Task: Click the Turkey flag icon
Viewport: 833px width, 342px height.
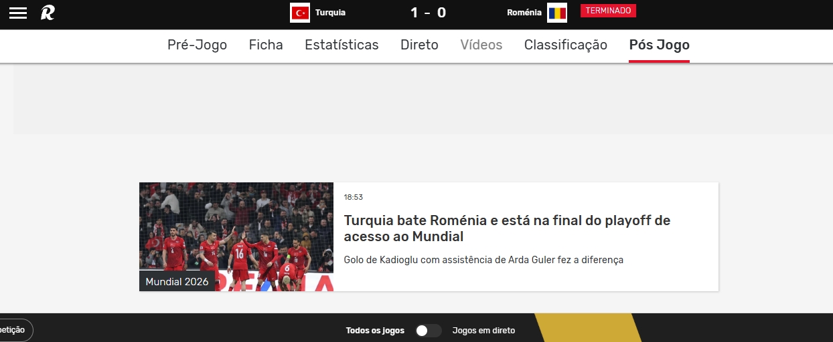Action: click(x=299, y=13)
